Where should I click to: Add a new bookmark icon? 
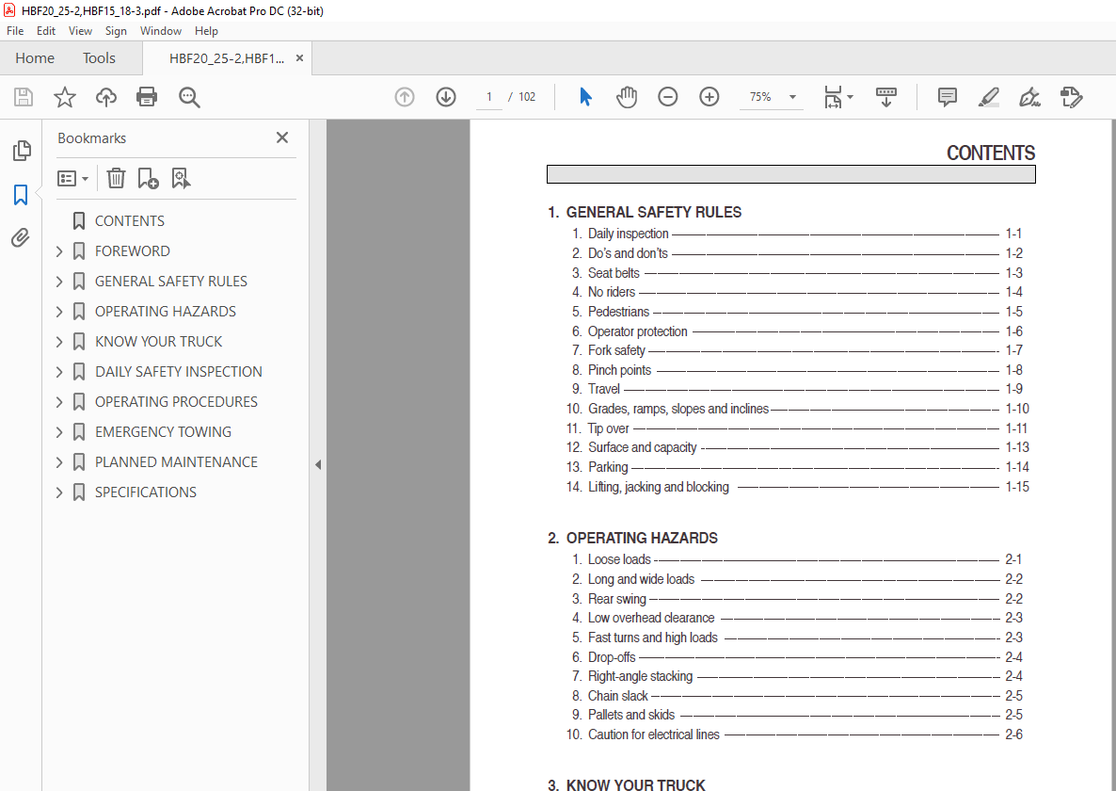(x=148, y=178)
